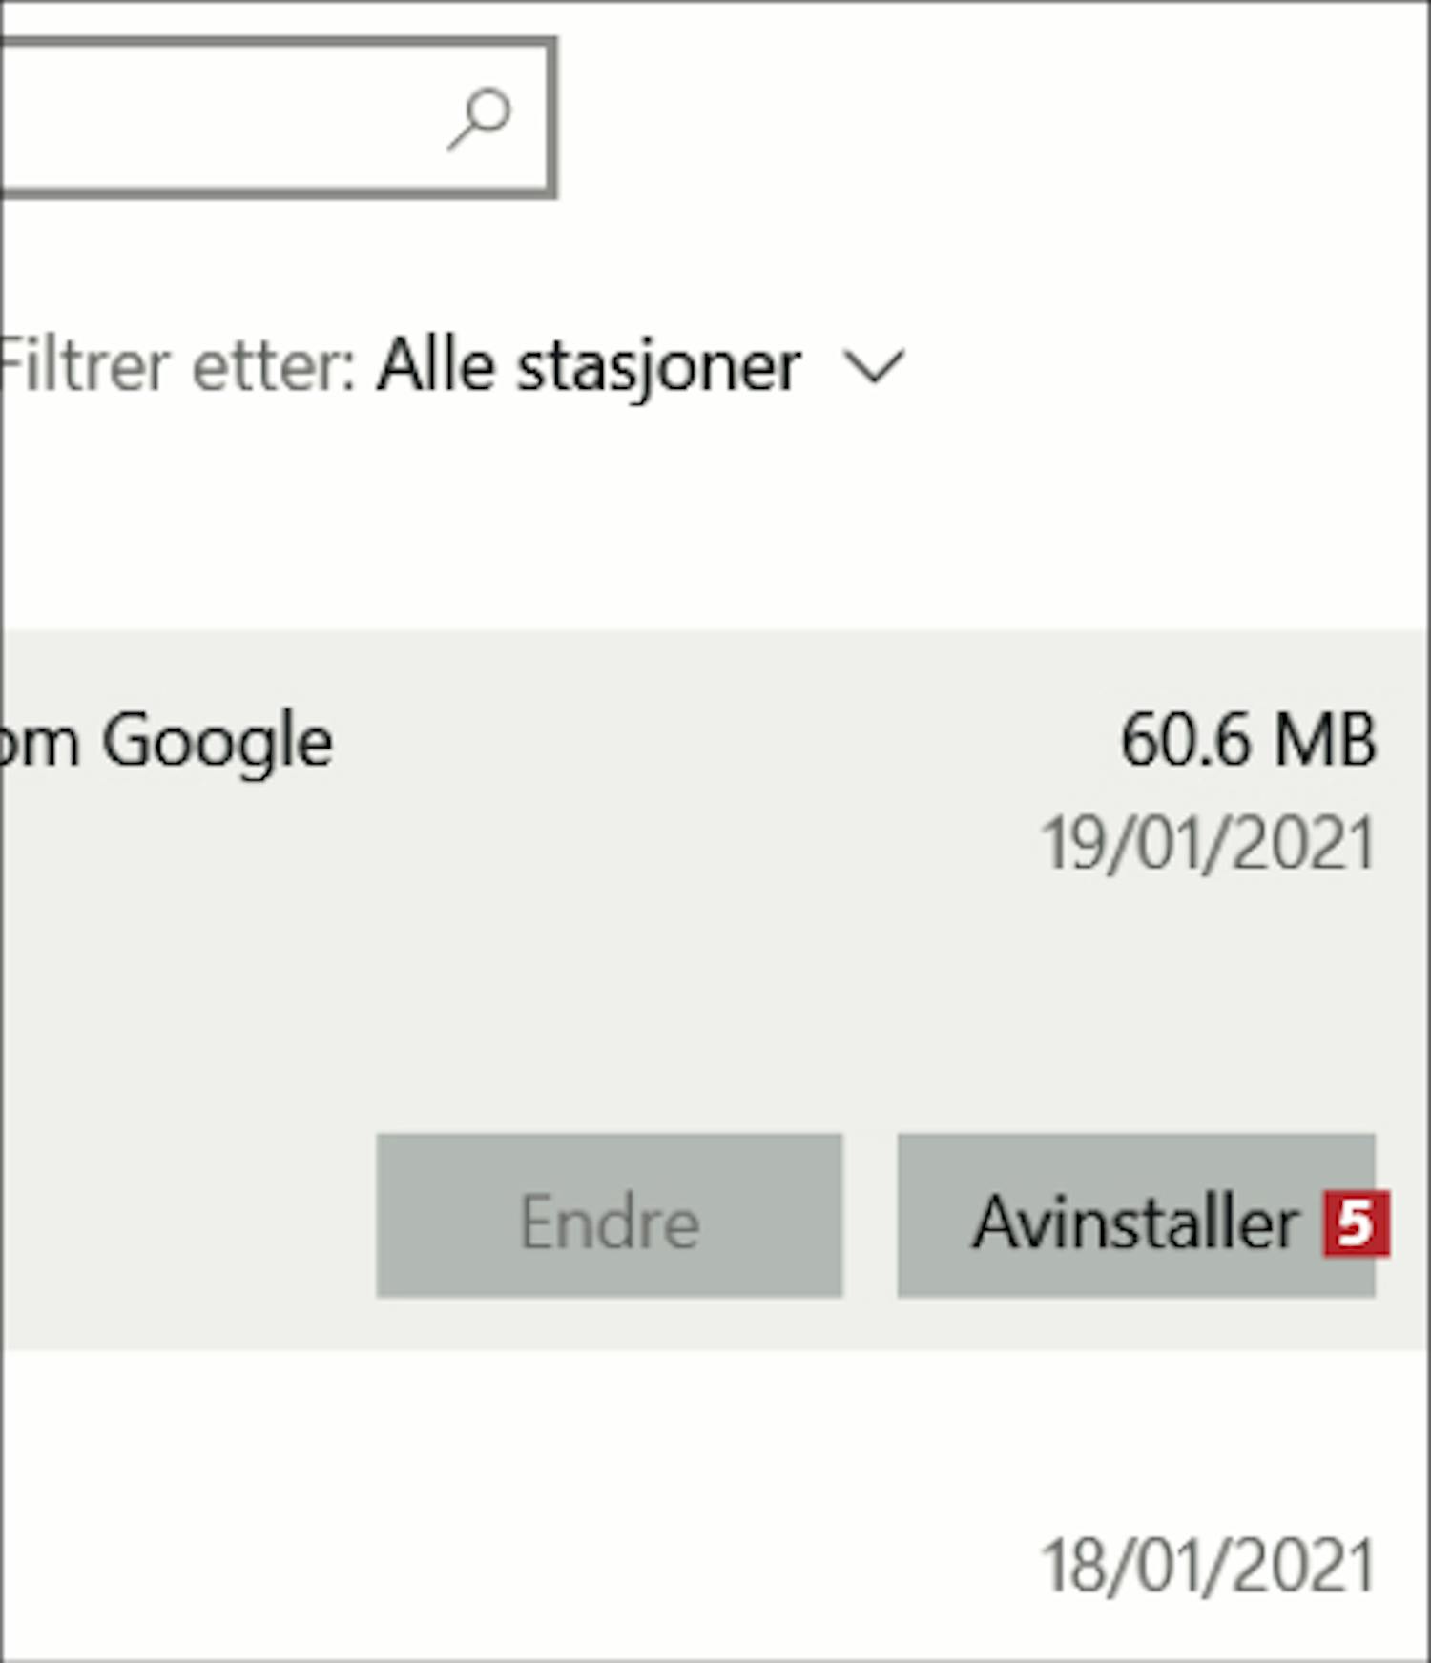
Task: Click the 60.6 MB size value
Action: tap(1248, 740)
